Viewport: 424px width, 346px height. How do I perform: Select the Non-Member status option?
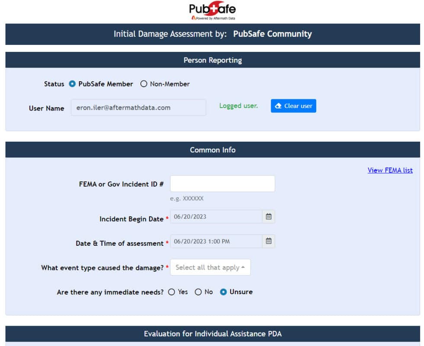[144, 84]
